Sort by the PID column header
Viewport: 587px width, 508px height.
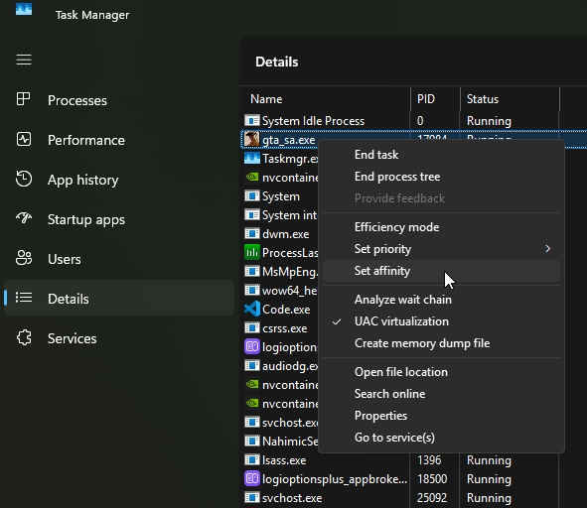point(435,99)
